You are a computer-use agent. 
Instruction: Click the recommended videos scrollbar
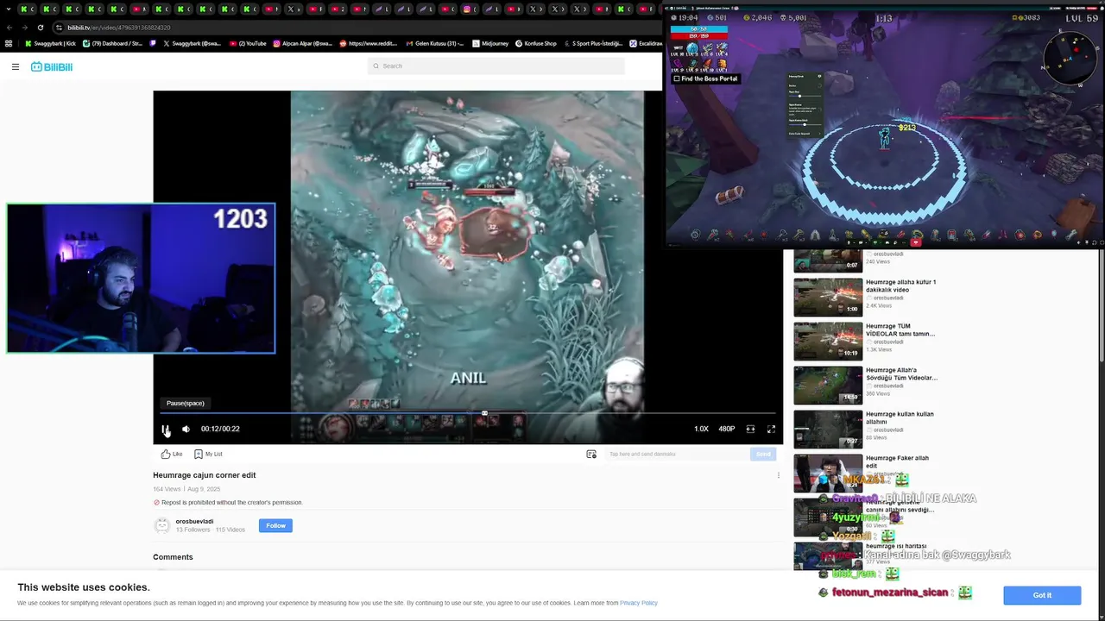coord(1101,306)
